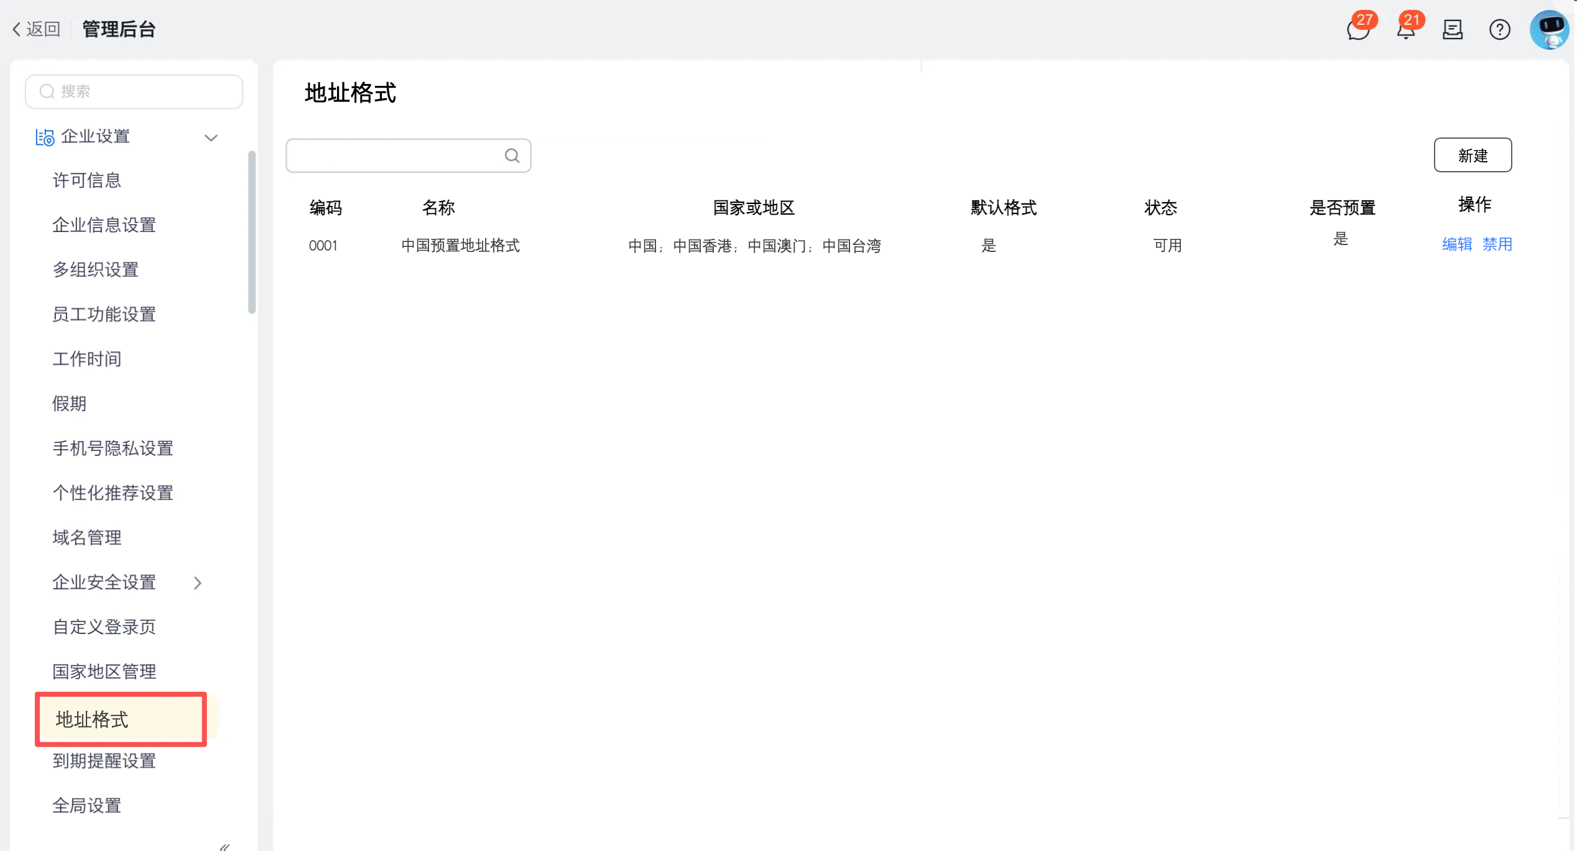Screen dimensions: 1577x851
Task: Collapse the 企业设置 section chevron
Action: [x=211, y=137]
